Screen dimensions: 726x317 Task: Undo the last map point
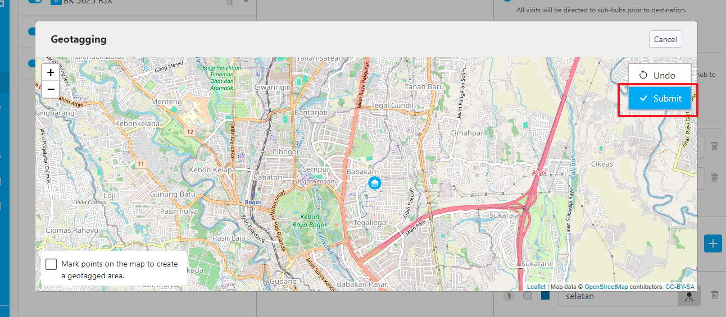[x=659, y=75]
